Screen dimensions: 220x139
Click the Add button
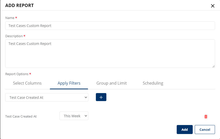pyautogui.click(x=184, y=130)
